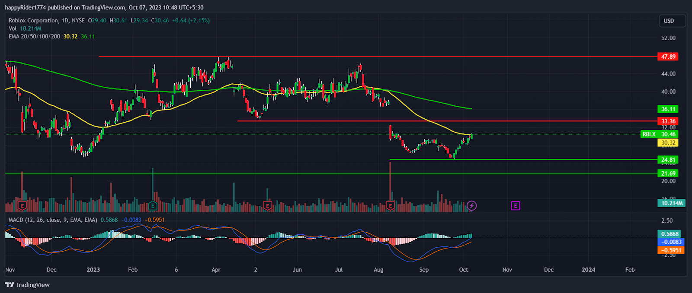Click the red earnings marker in May
The width and height of the screenshot is (692, 293).
coord(268,206)
